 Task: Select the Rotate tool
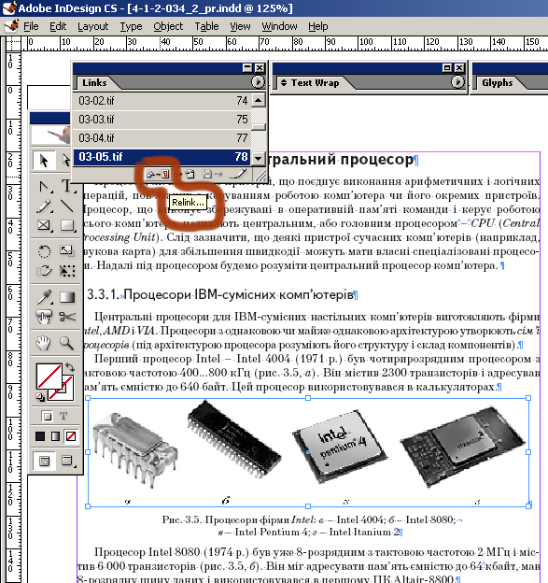44,251
